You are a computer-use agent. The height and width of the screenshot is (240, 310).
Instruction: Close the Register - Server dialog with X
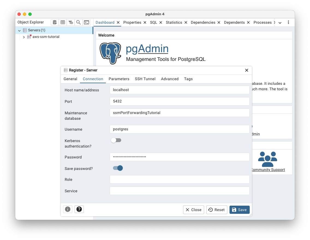247,70
